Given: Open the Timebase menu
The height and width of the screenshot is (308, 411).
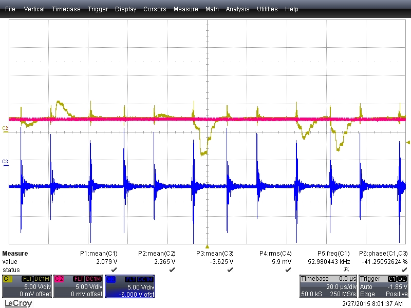Looking at the screenshot, I should point(66,9).
